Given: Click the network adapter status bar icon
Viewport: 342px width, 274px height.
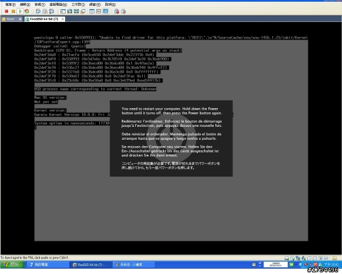Looking at the screenshot, I should pyautogui.click(x=298, y=258).
